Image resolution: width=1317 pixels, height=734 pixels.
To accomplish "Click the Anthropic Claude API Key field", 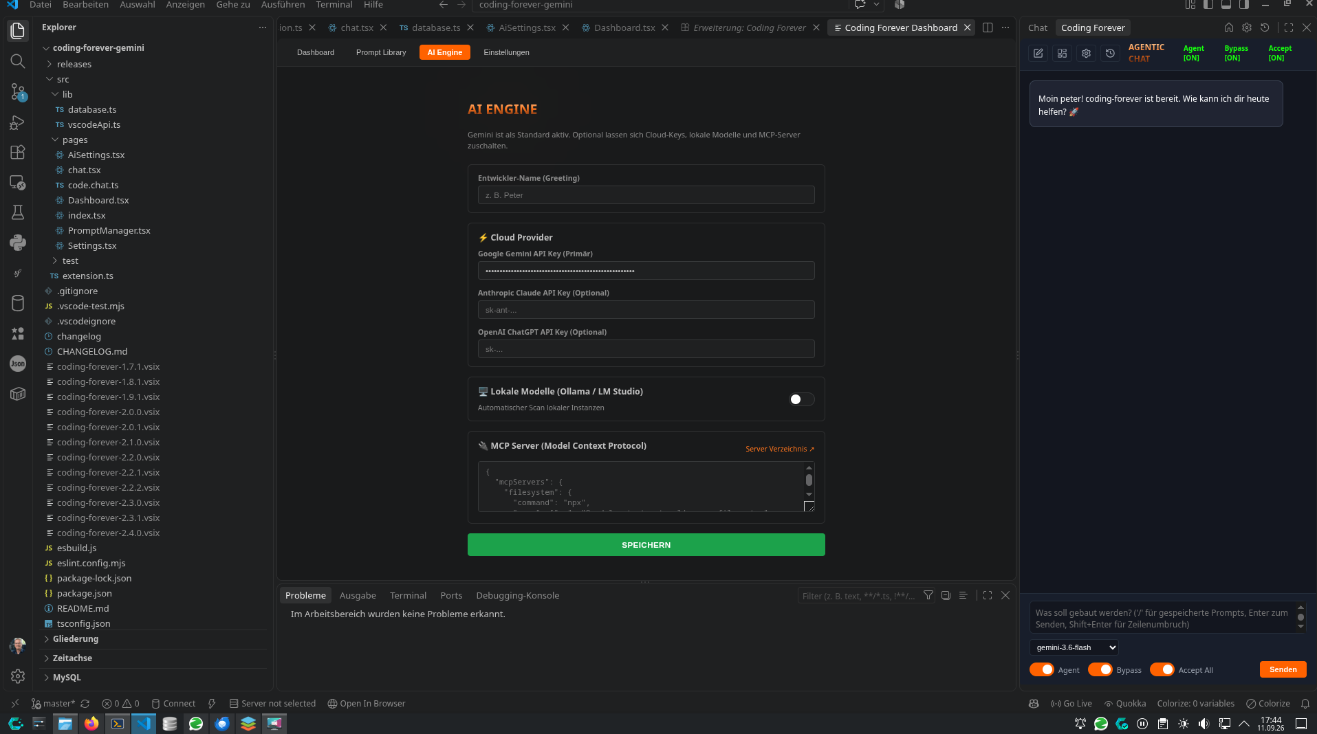I will point(646,310).
